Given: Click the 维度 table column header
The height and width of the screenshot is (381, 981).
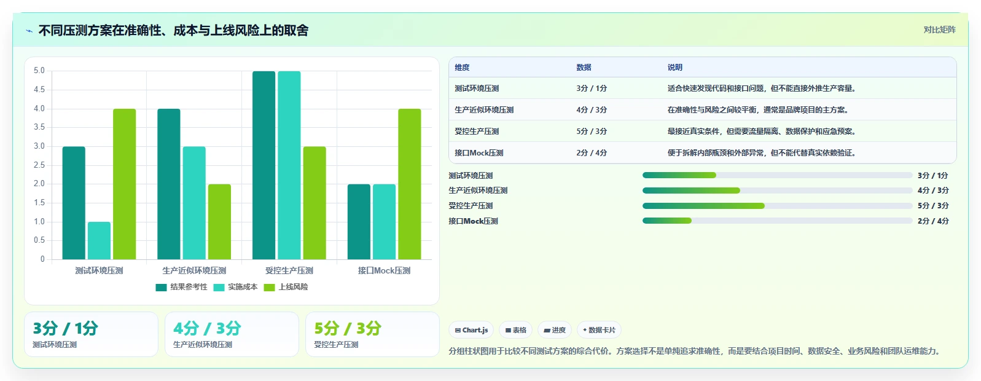Looking at the screenshot, I should tap(462, 68).
